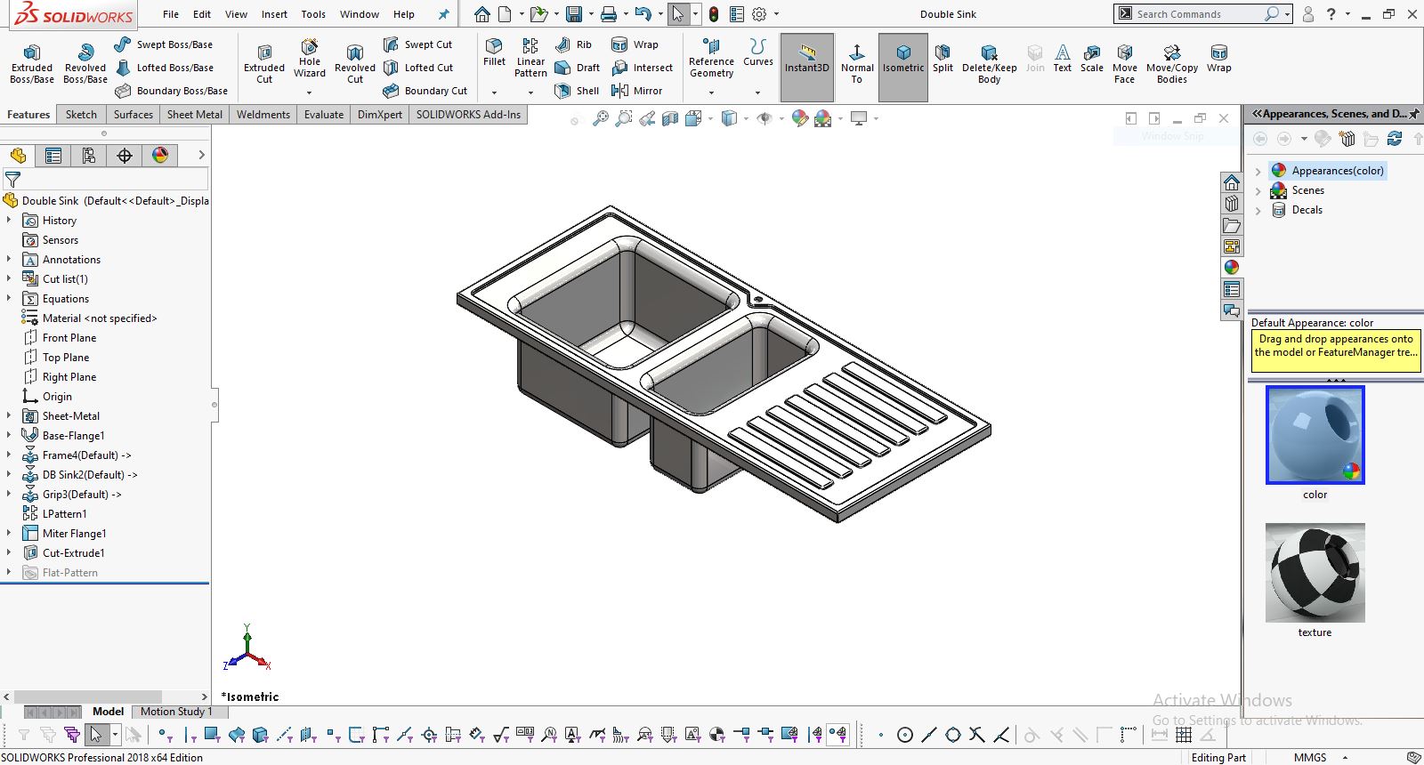Expand the Decals folder
Viewport: 1424px width, 765px height.
point(1258,211)
